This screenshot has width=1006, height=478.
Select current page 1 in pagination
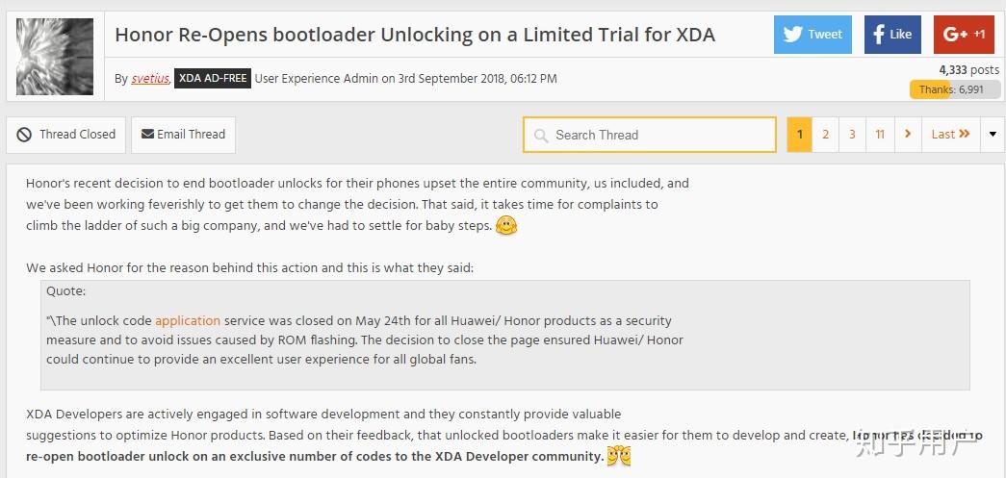tap(799, 135)
